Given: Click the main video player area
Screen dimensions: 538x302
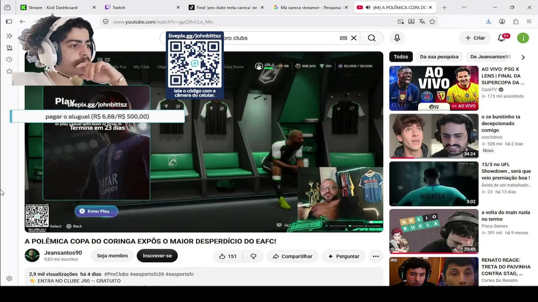Looking at the screenshot, I should coord(204,142).
